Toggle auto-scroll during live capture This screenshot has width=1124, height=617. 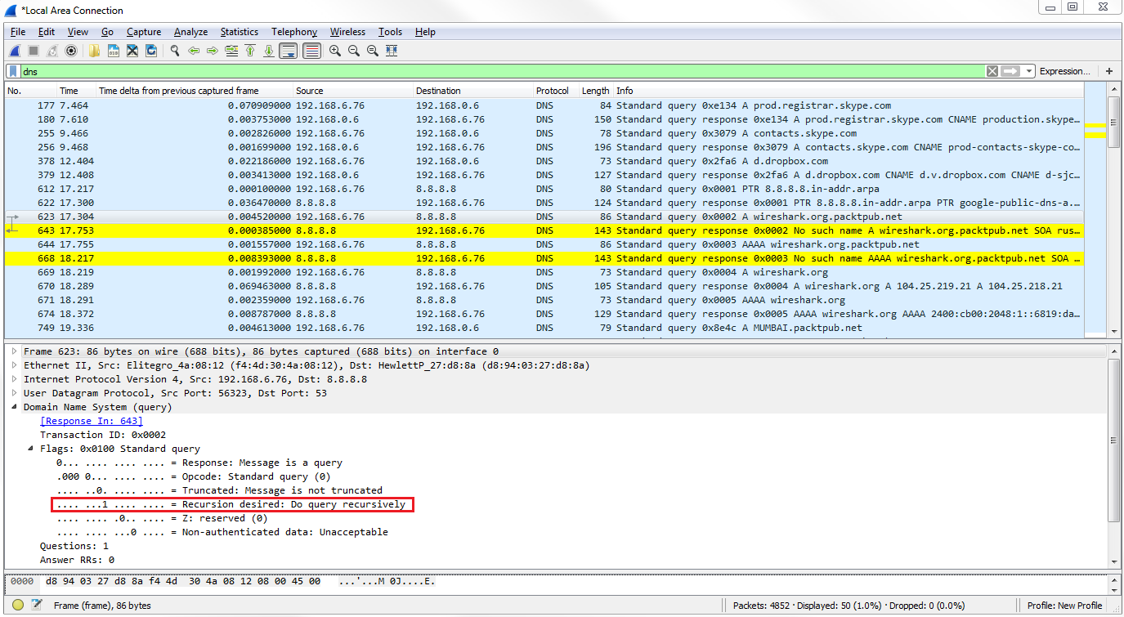(288, 51)
